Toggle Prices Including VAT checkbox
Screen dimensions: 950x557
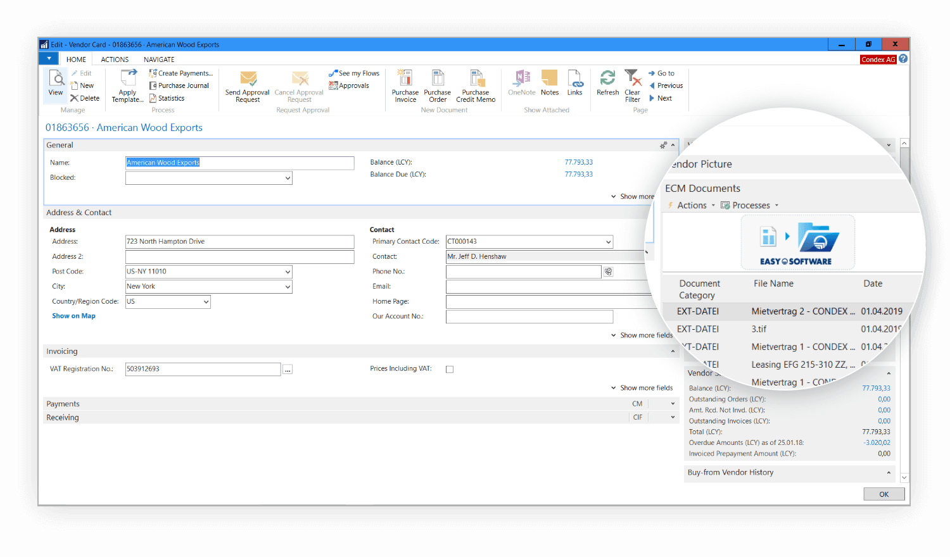[450, 370]
